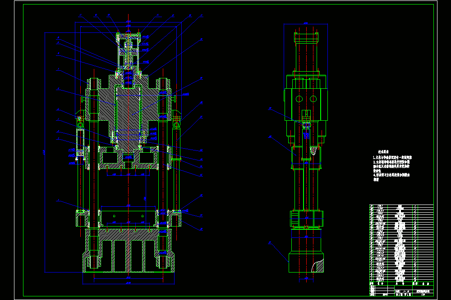This screenshot has height=300, width=451.
Task: Select the top cap of side view cylinder
Action: [306, 37]
